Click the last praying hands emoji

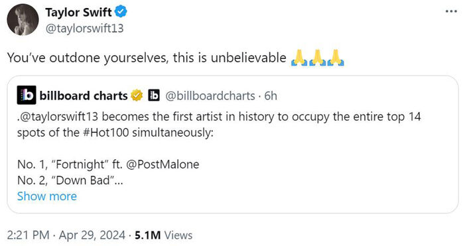(336, 58)
